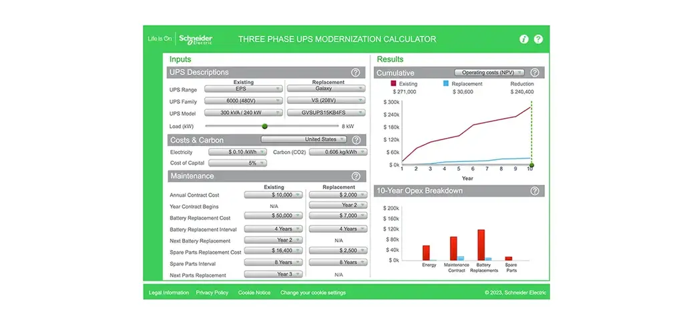Viewport: 693px width, 324px height.
Task: Open Replacement Annual Contract Cost $2,000 dropdown
Action: (338, 195)
